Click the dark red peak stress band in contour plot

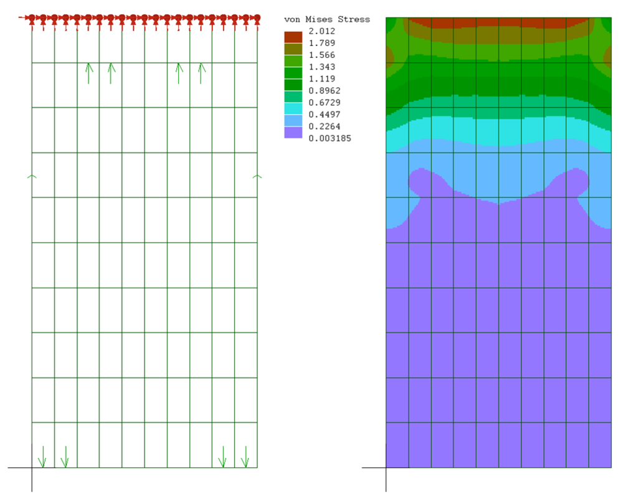click(498, 22)
